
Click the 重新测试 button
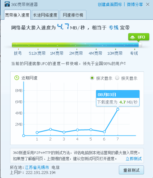131,170
